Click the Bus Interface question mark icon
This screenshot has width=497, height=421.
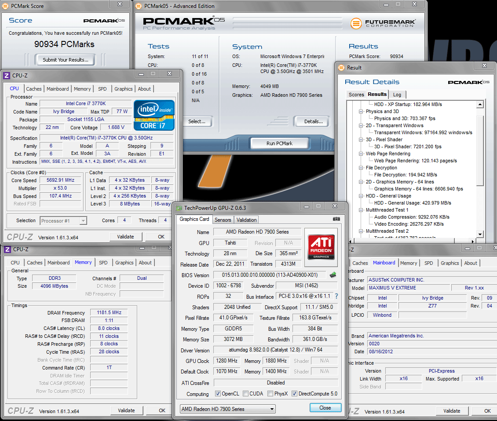(336, 297)
